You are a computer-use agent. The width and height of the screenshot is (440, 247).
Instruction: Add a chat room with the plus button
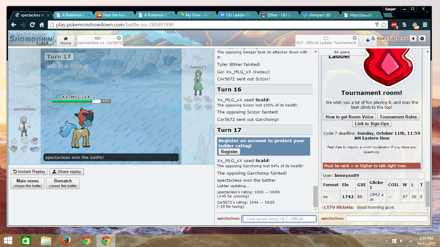[368, 41]
